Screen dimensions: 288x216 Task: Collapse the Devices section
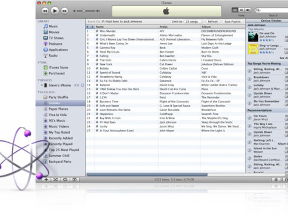[39, 80]
